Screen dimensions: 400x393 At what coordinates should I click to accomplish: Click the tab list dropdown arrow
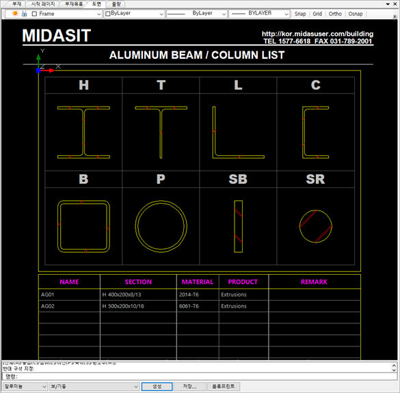(388, 4)
